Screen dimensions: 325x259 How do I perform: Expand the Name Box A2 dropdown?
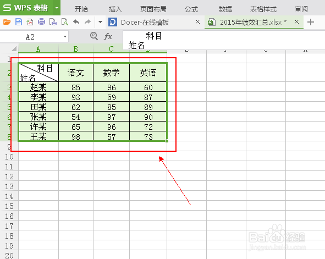pos(65,37)
